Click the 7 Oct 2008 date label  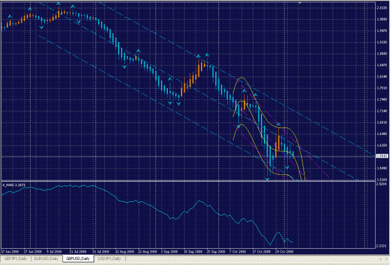238,251
